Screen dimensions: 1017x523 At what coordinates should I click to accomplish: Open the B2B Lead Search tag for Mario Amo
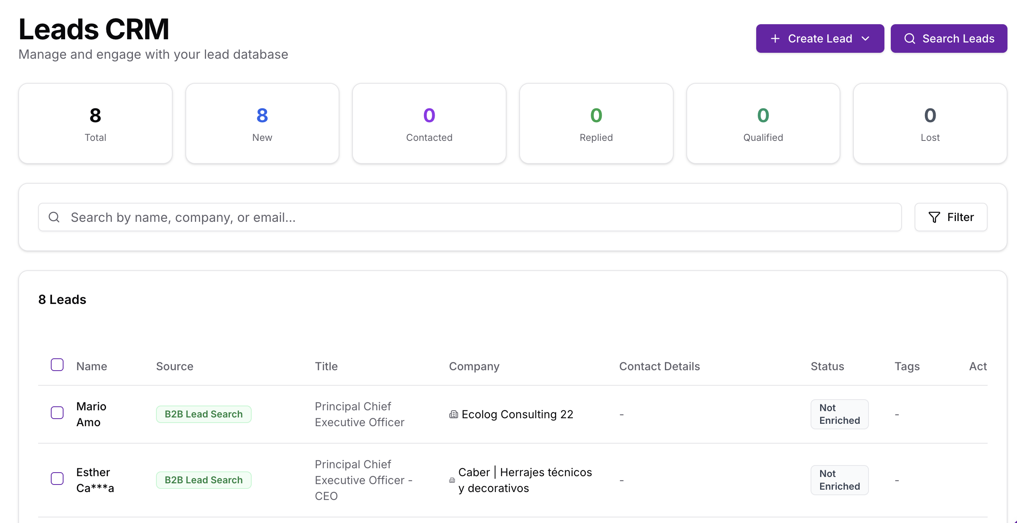204,414
